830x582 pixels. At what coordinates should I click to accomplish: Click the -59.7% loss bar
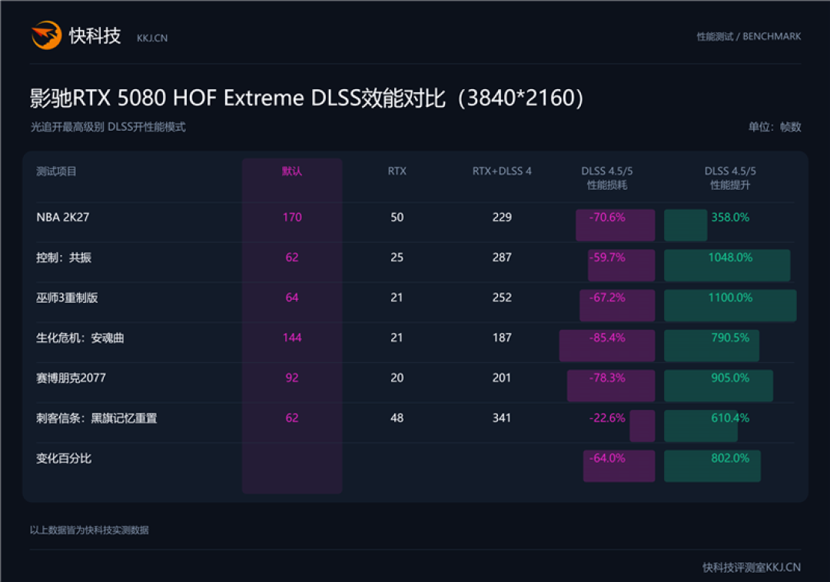click(622, 265)
